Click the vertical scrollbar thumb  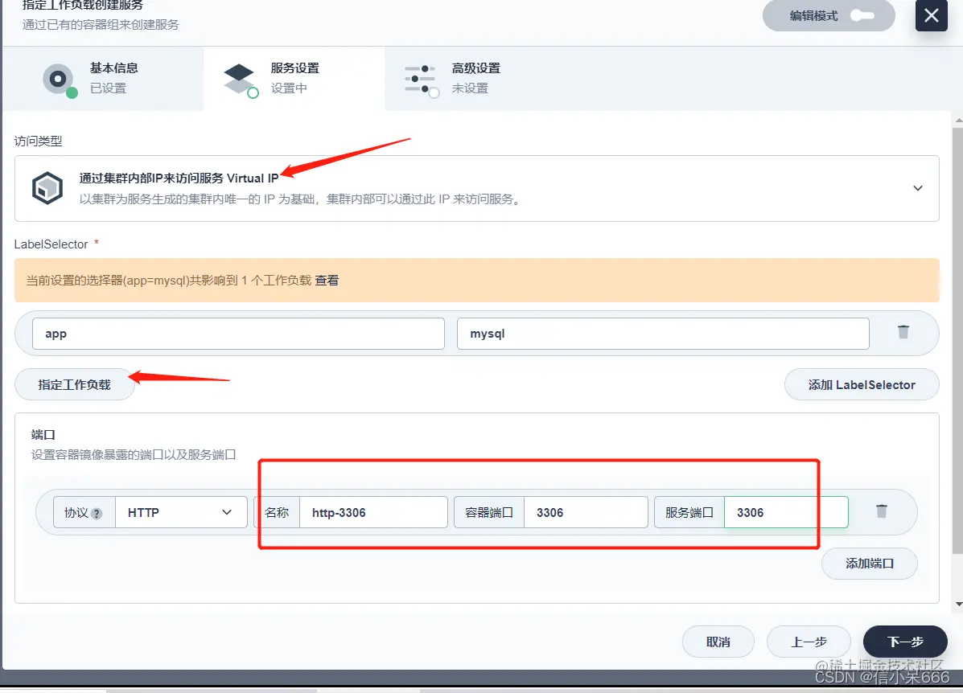pos(958,341)
